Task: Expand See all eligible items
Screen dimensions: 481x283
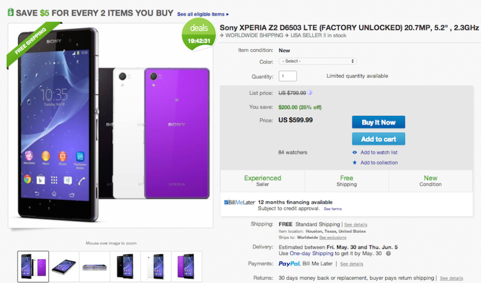Action: [203, 14]
